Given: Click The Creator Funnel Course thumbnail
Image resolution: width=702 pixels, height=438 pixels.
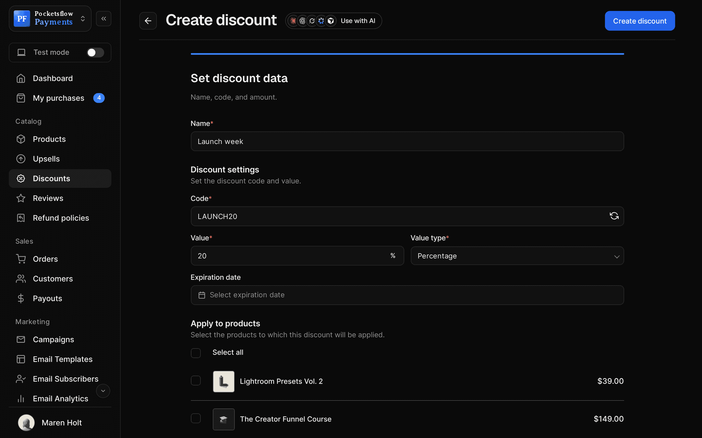Looking at the screenshot, I should pyautogui.click(x=223, y=419).
